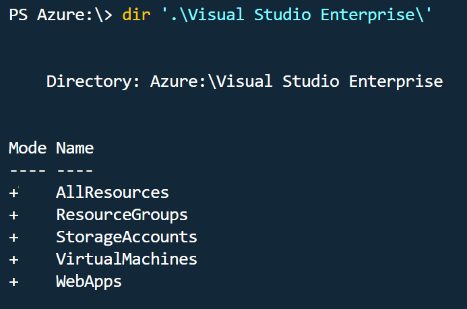Select the StorageAccounts entry
Viewport: 467px width, 309px height.
pyautogui.click(x=127, y=237)
